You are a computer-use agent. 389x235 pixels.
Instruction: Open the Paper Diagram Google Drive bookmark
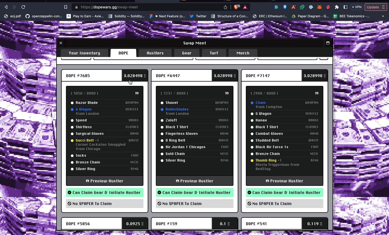tap(310, 16)
